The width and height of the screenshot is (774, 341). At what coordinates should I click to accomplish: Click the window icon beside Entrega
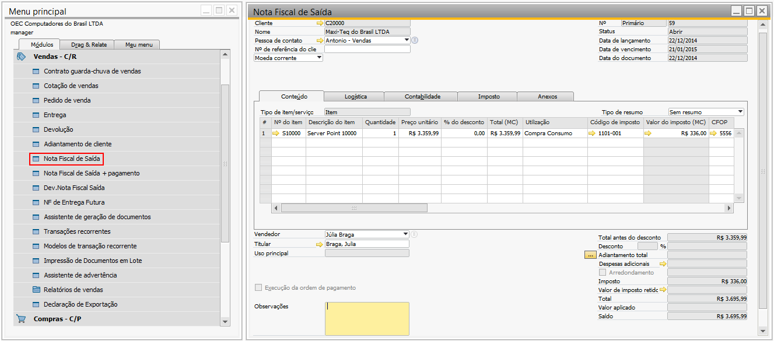(x=36, y=115)
